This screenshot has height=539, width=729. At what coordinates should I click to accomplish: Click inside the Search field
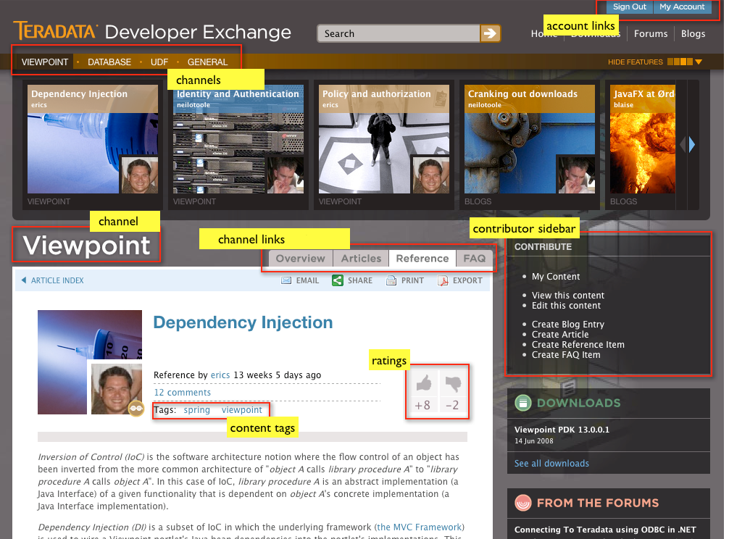coord(399,33)
